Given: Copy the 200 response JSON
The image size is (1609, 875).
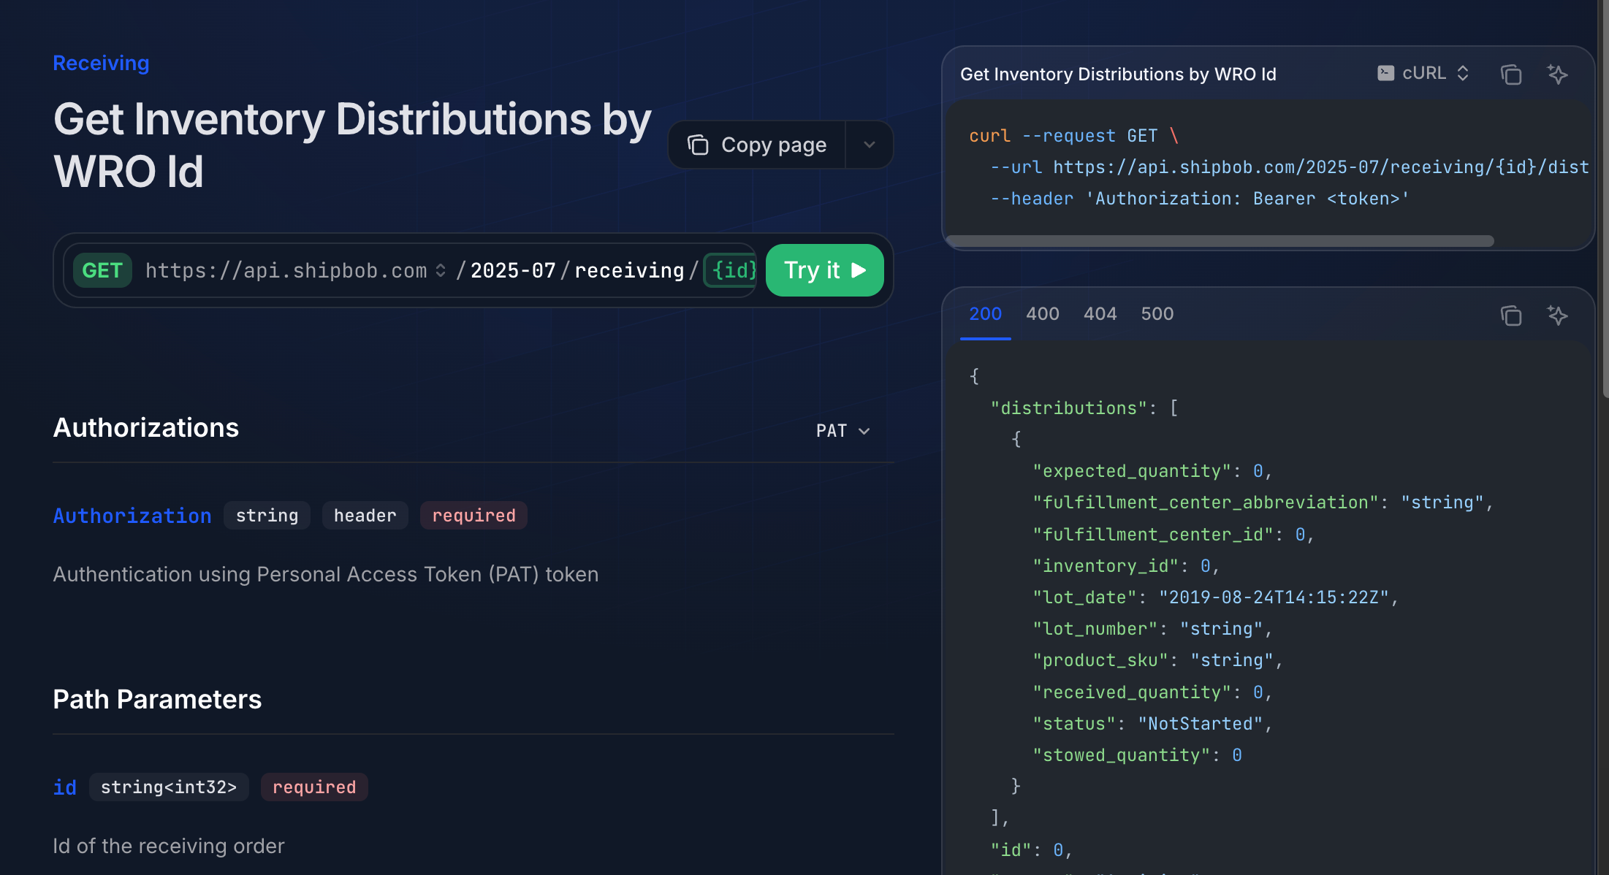Looking at the screenshot, I should pyautogui.click(x=1510, y=316).
